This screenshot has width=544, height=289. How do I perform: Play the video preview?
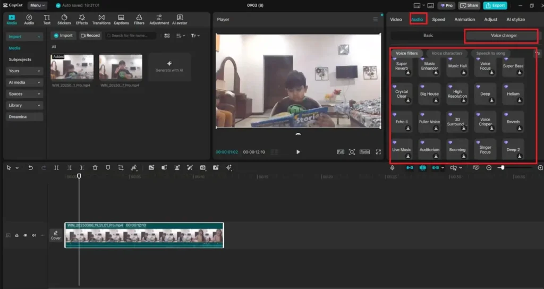[298, 152]
